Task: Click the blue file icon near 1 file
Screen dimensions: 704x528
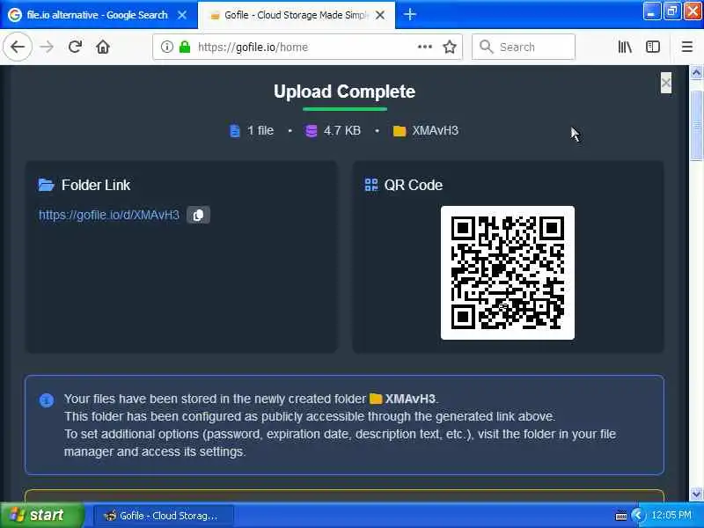Action: click(x=234, y=130)
